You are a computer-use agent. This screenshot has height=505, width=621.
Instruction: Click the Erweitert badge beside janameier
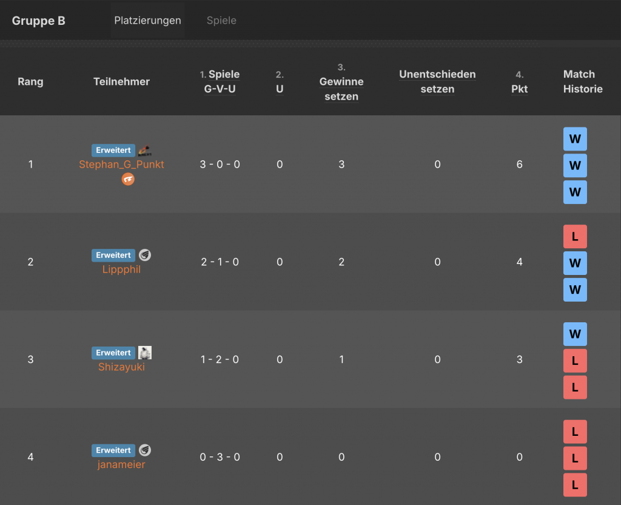113,450
